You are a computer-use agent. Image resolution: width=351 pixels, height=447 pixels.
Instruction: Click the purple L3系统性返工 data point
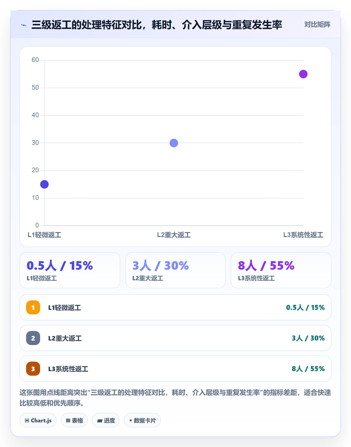coord(303,74)
